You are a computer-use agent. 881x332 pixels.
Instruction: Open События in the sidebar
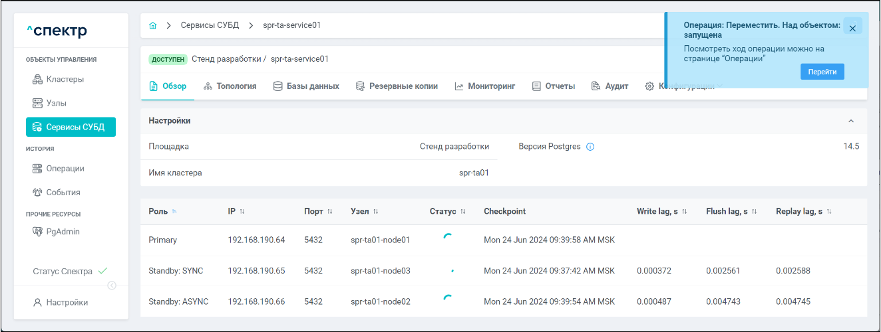63,193
